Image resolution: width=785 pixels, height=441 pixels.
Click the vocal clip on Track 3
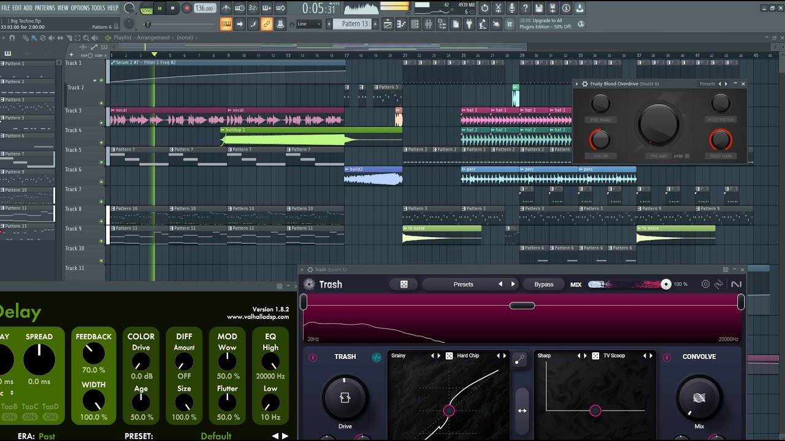(x=167, y=116)
